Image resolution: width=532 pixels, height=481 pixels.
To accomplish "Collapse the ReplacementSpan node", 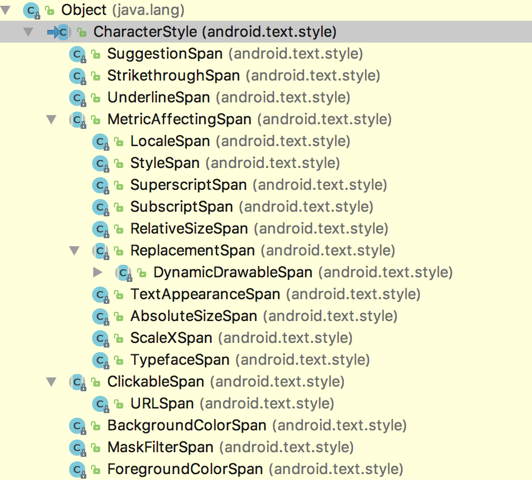I will (74, 250).
